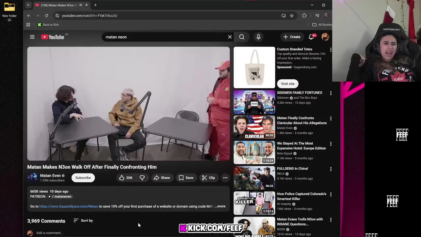
Task: Mute the tab via speaker icon
Action: [x=80, y=5]
